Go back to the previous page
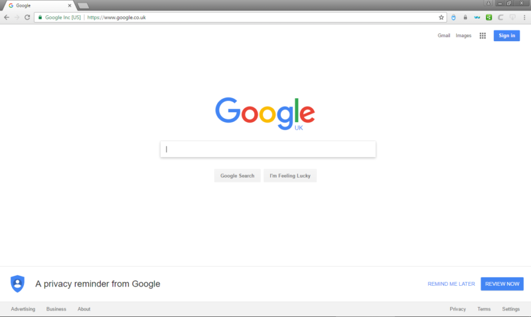 click(7, 17)
